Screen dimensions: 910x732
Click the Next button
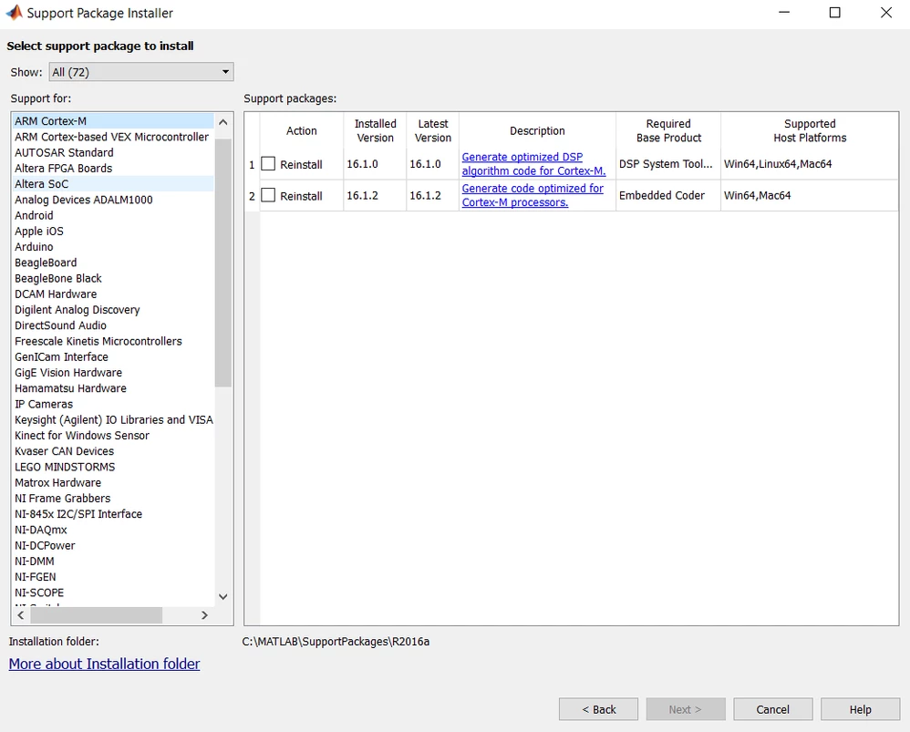686,709
